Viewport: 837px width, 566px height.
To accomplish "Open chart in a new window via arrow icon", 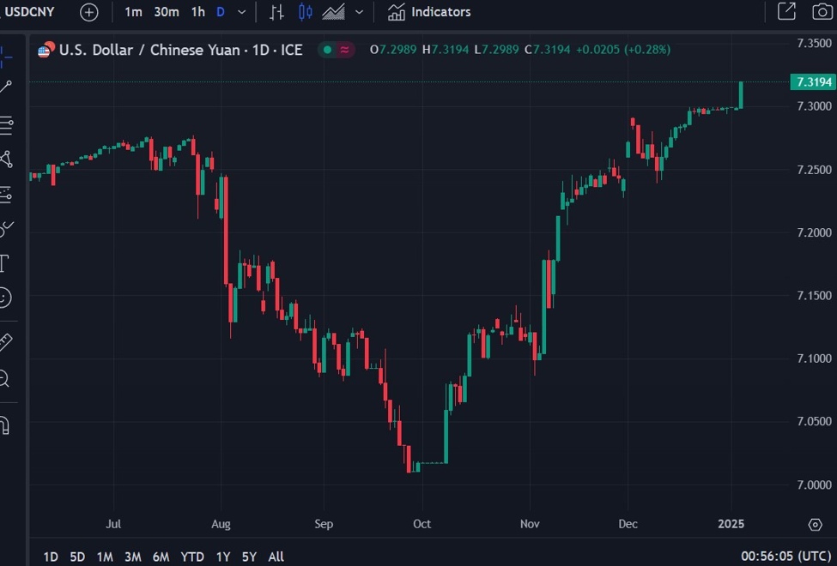I will (x=785, y=11).
